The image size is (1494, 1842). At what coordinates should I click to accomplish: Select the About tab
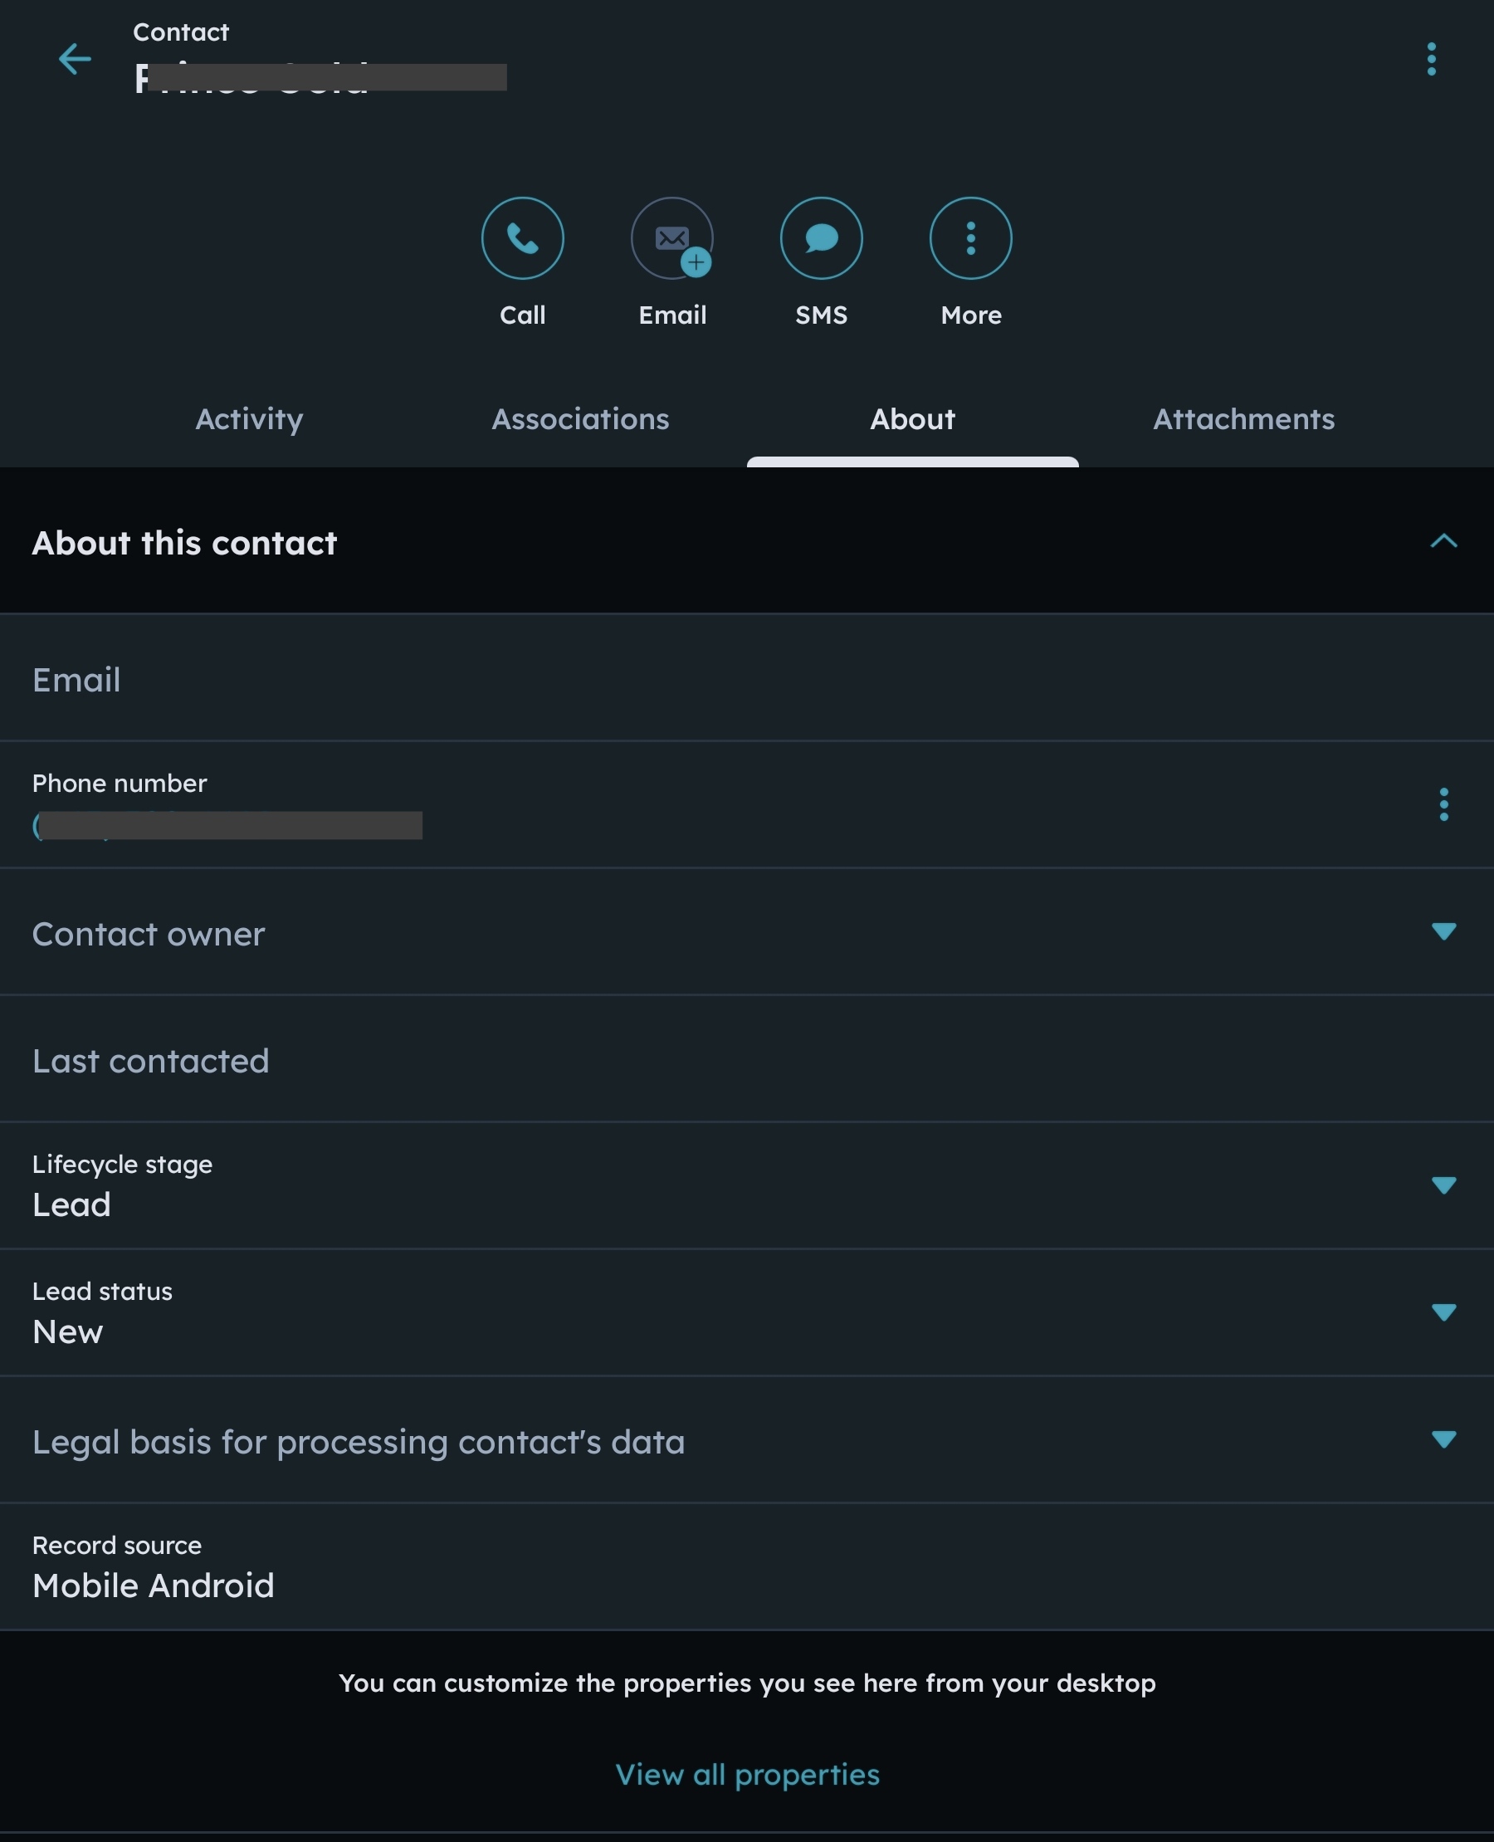pyautogui.click(x=912, y=419)
